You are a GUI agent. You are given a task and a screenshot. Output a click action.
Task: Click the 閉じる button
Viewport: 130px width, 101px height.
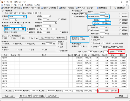click(121, 96)
